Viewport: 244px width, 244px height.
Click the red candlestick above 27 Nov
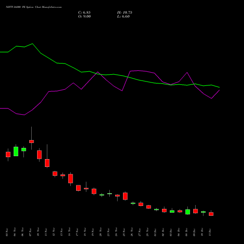pyautogui.click(x=141, y=204)
